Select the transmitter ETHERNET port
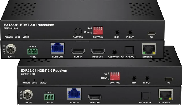Viewport: 185px width, 107px height. pos(149,49)
